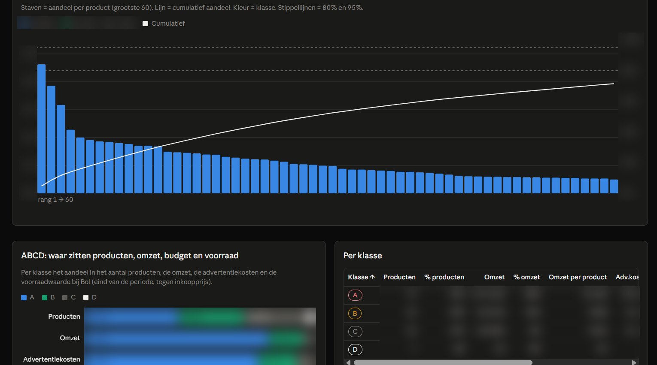This screenshot has height=365, width=657.
Task: Toggle class A in the ABCD legend
Action: pyautogui.click(x=27, y=297)
